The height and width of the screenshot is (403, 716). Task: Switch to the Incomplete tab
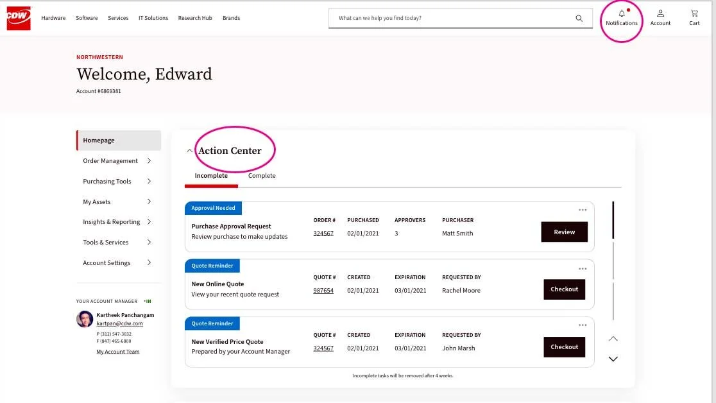211,176
